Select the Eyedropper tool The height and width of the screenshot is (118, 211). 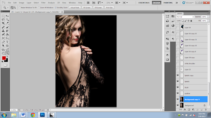click(7, 23)
